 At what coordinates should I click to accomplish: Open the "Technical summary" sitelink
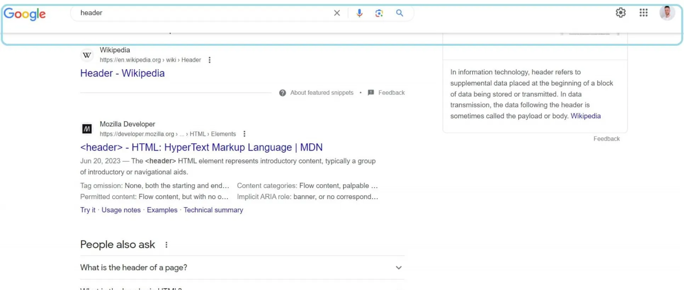213,210
